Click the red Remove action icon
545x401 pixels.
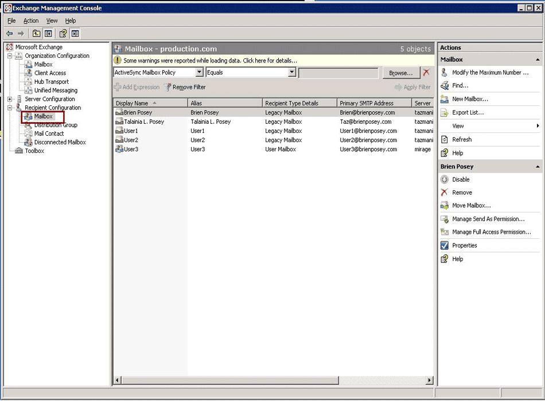[x=444, y=192]
